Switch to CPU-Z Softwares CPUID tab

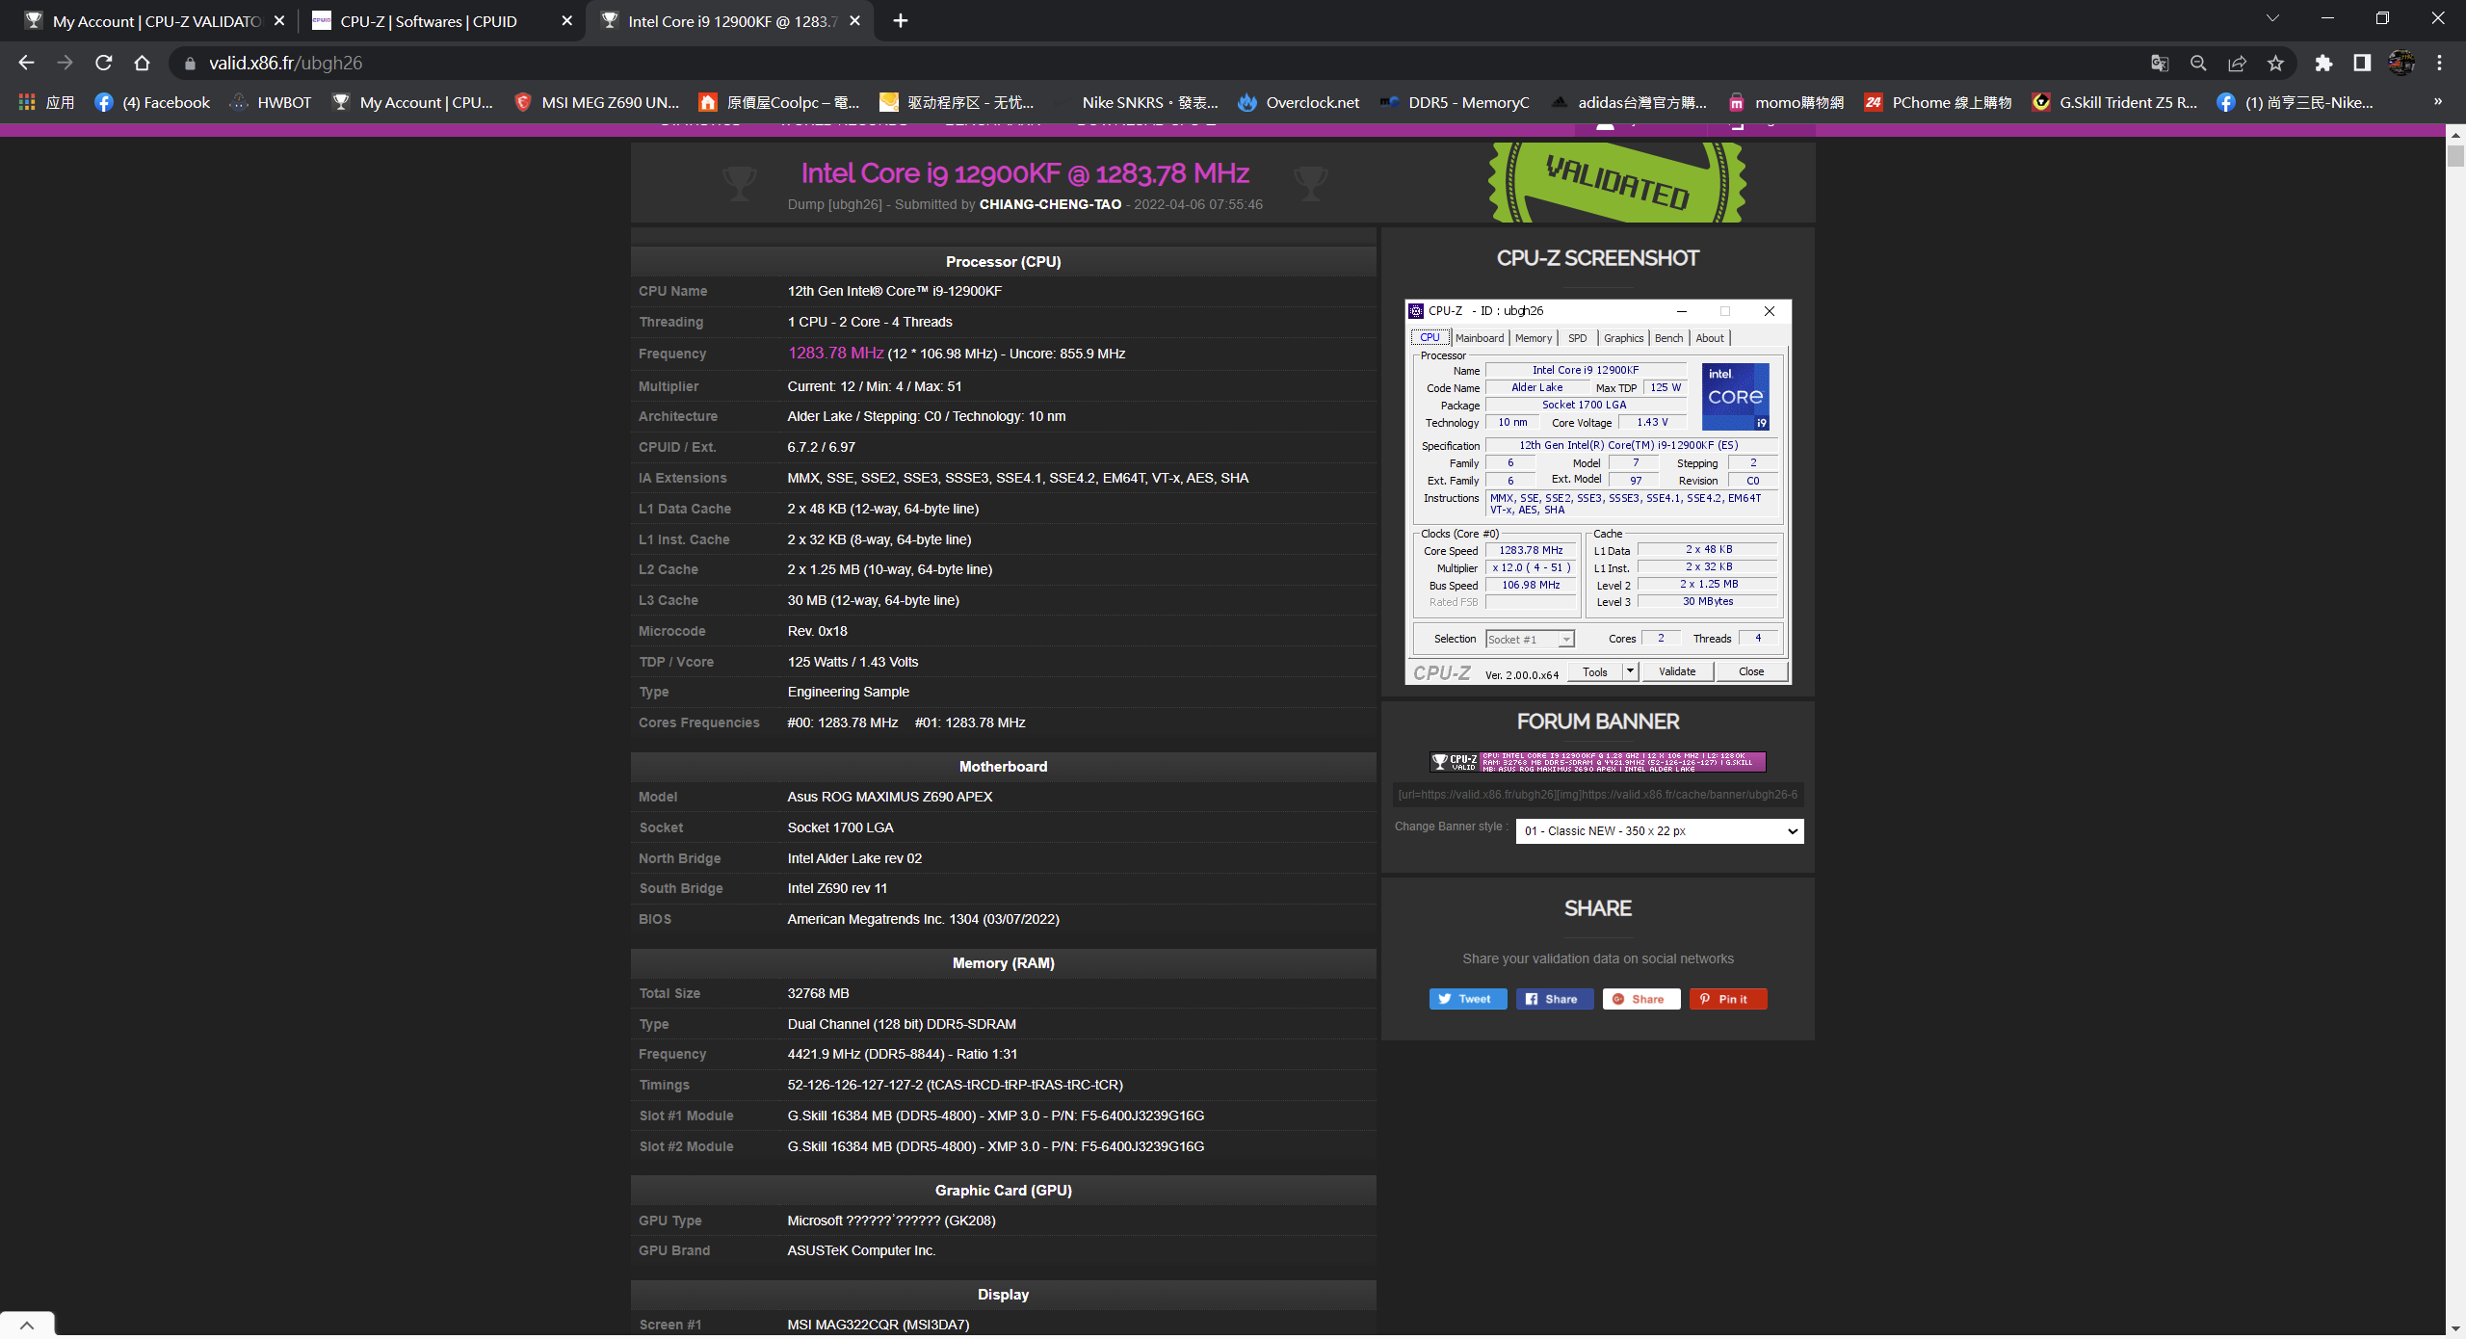pos(441,20)
